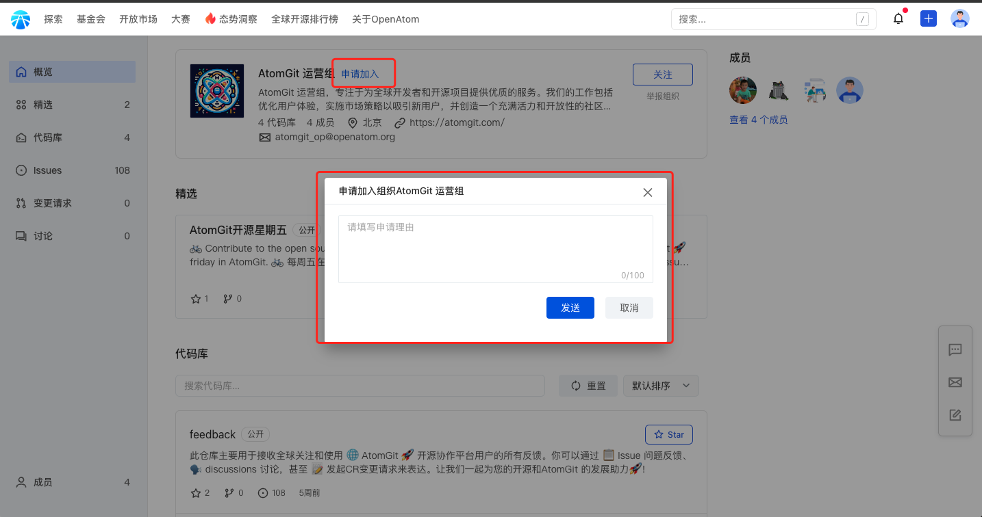Click the 发送 button in the dialog
This screenshot has width=982, height=517.
[570, 308]
